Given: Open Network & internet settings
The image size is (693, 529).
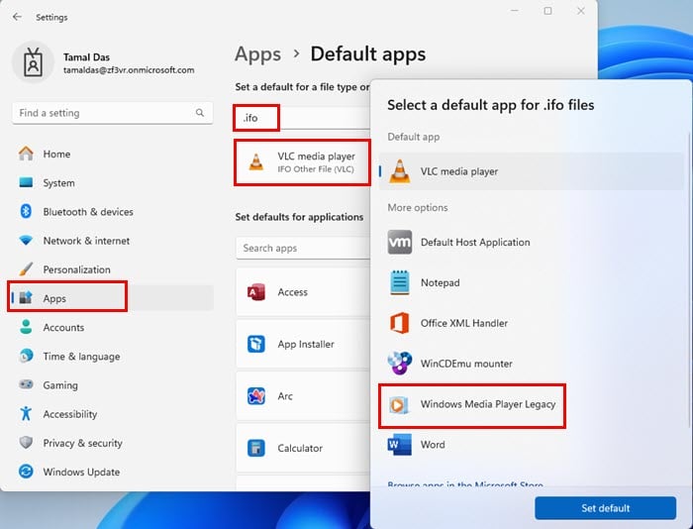Looking at the screenshot, I should click(112, 241).
